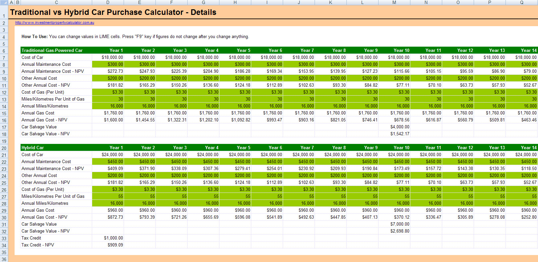Select hybrid Year 7 maintenance NPV $230.92
538x262 pixels.
[x=299, y=168]
